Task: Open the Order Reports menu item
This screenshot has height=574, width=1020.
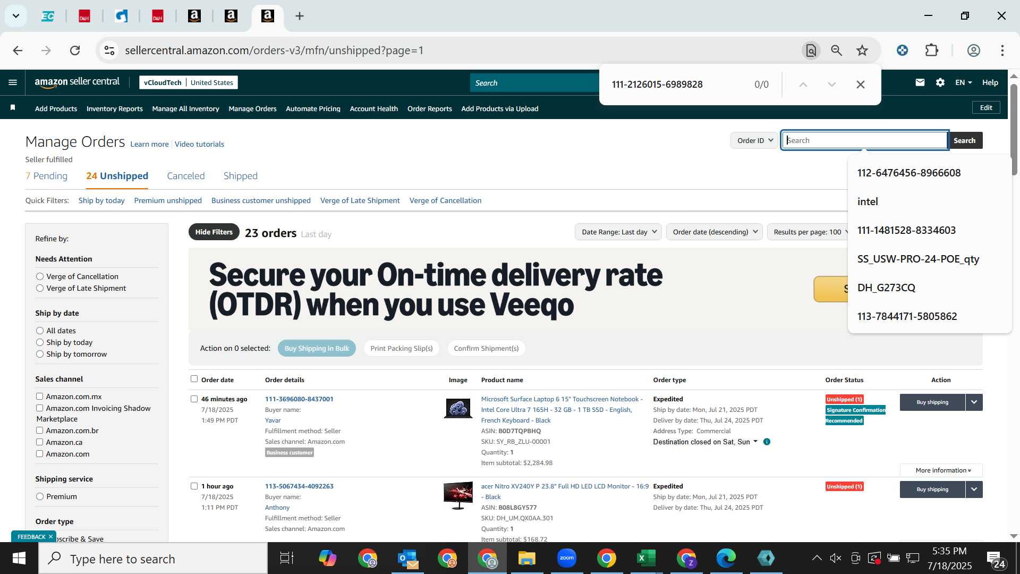Action: 429,108
